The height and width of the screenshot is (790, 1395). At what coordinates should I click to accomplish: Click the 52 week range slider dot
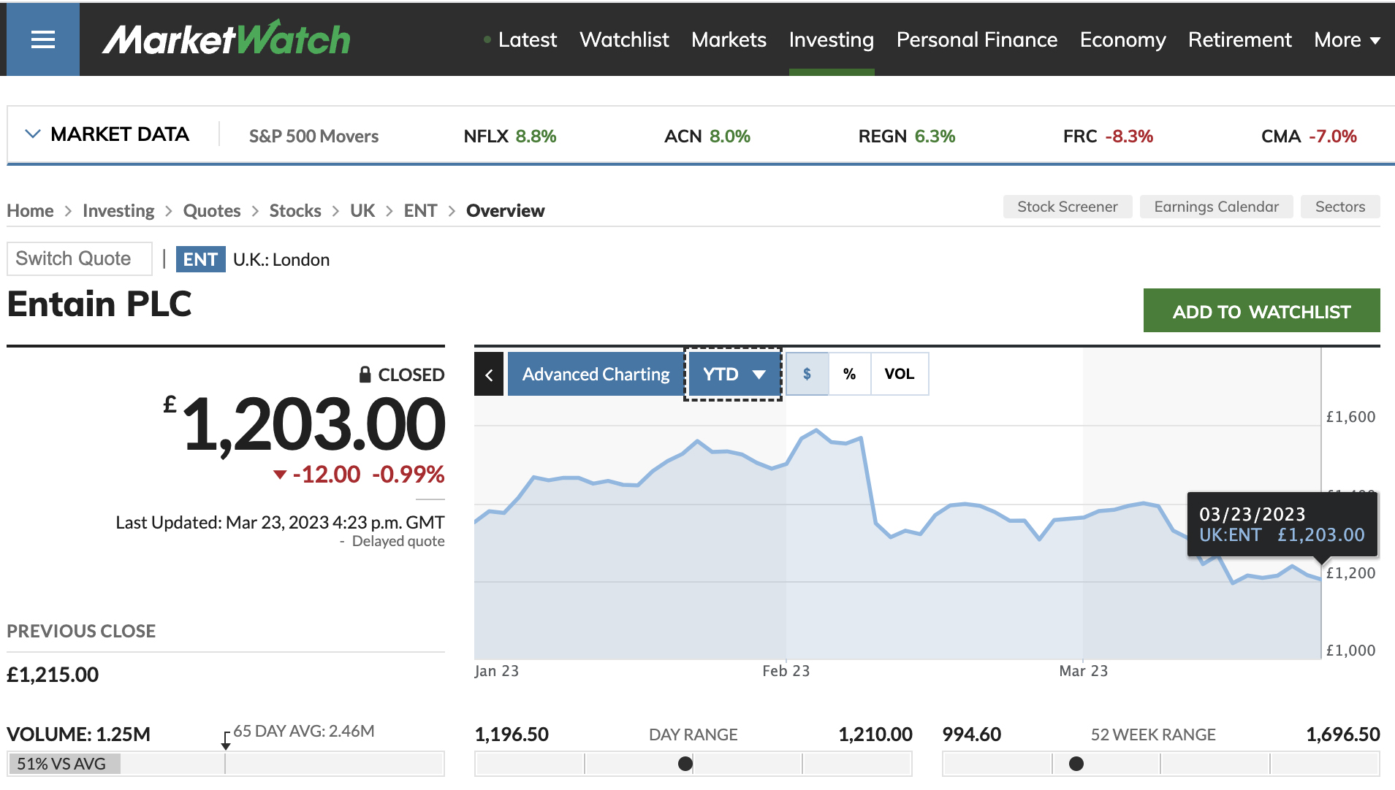click(x=1076, y=764)
